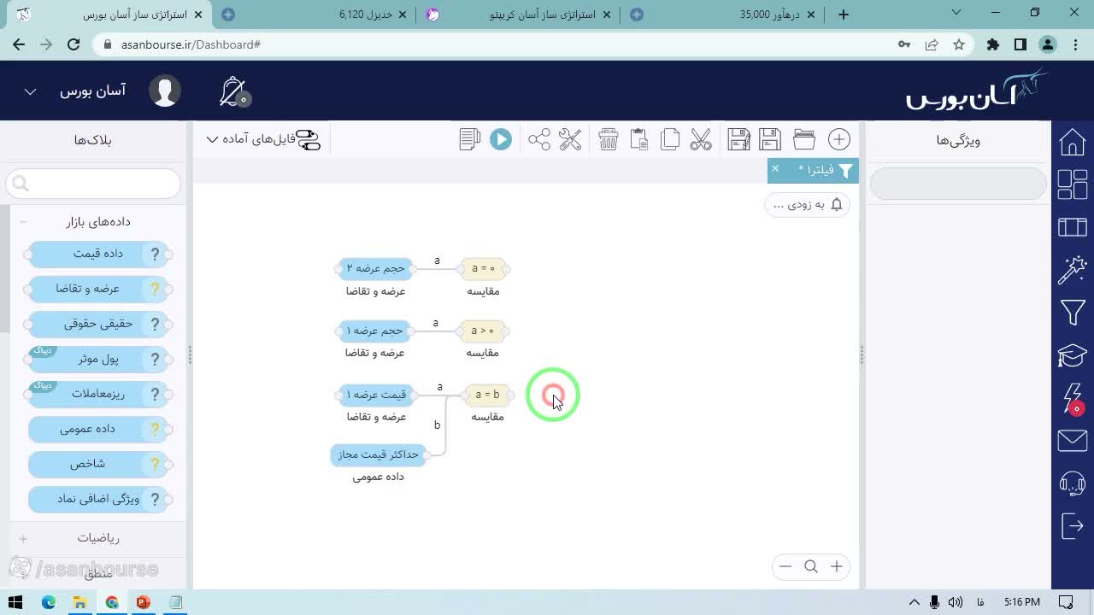Click the new file plus icon
The image size is (1094, 615).
pos(839,139)
